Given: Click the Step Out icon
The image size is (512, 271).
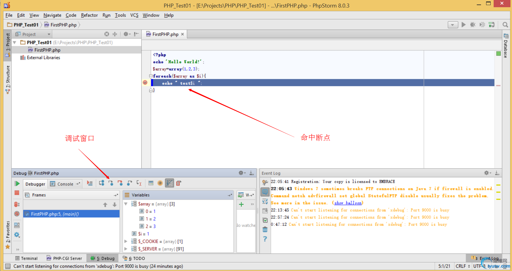Looking at the screenshot, I should pyautogui.click(x=129, y=183).
